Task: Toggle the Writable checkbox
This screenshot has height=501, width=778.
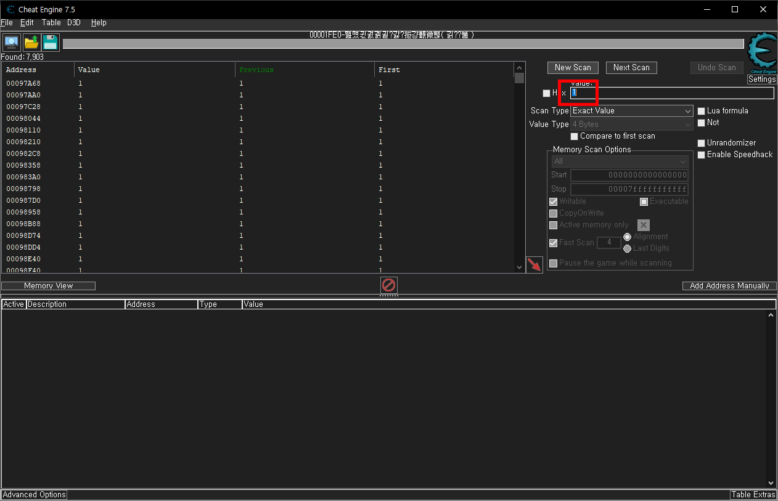Action: tap(554, 202)
